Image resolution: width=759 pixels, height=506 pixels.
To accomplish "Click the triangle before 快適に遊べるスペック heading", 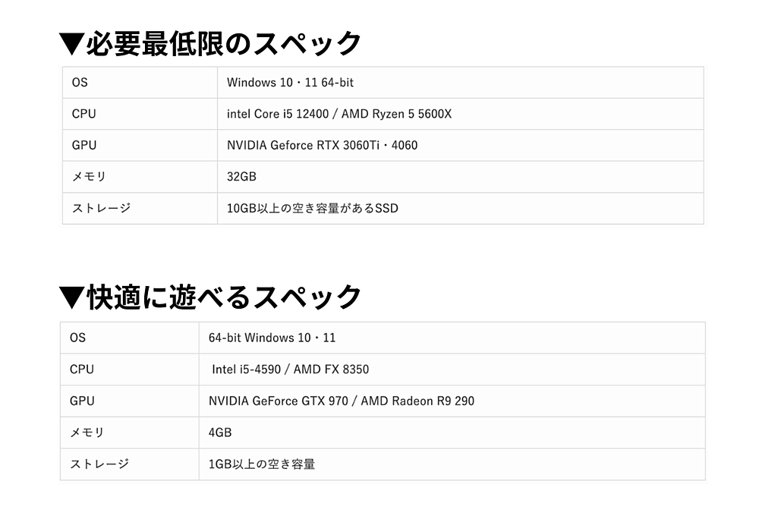I will (71, 297).
